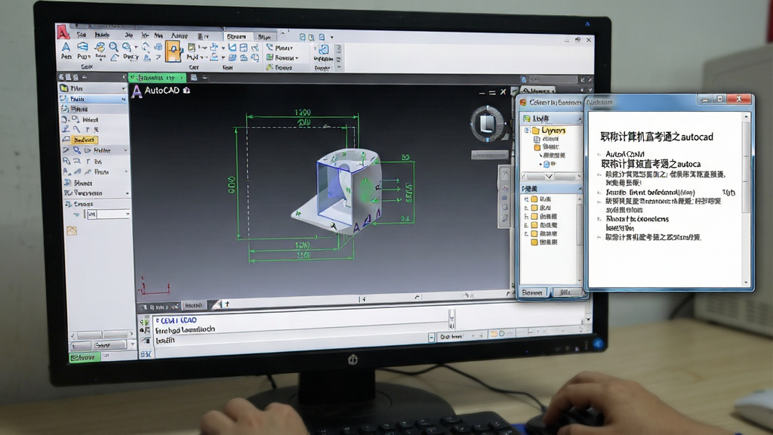This screenshot has height=435, width=773.
Task: Click the left bottom button of side panel
Action: click(532, 292)
